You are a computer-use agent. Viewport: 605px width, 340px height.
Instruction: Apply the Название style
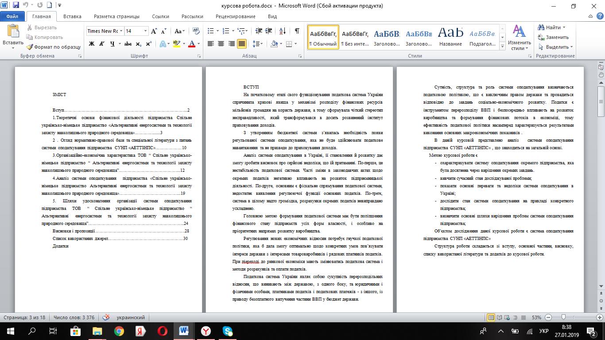click(450, 37)
